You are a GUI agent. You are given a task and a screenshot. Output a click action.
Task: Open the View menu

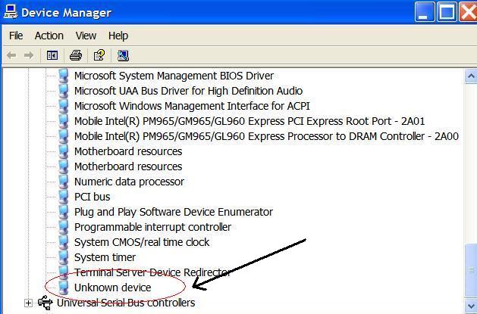click(x=86, y=36)
